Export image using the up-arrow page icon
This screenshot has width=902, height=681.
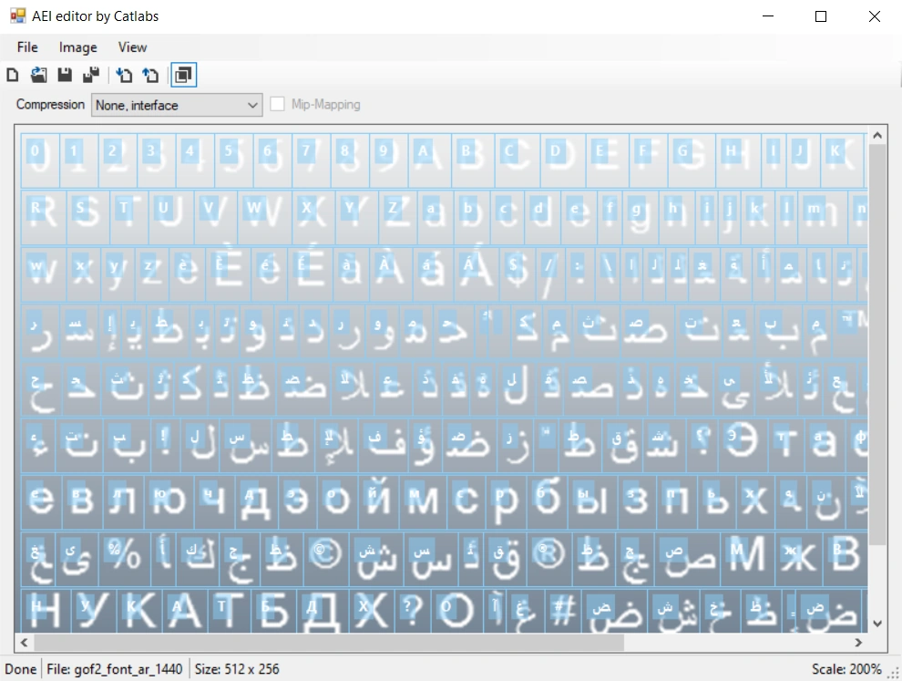(150, 75)
